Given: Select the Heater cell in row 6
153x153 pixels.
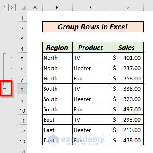Looking at the screenshot, I should tap(91, 68).
